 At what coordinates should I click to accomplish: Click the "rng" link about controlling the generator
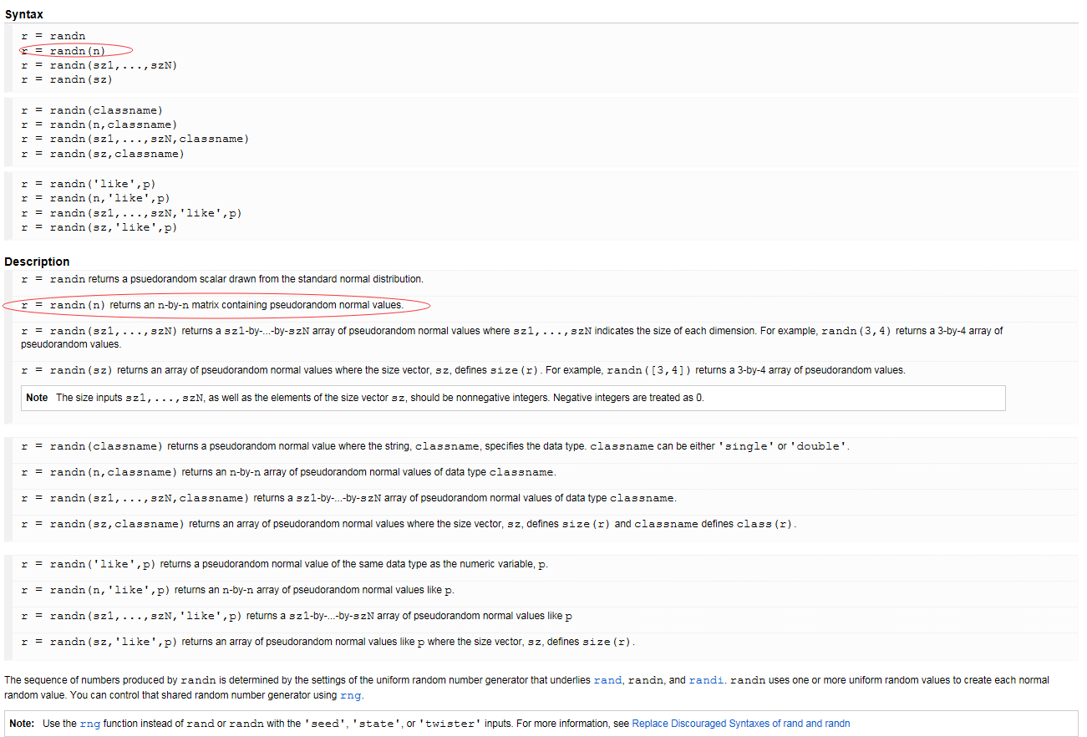point(349,694)
